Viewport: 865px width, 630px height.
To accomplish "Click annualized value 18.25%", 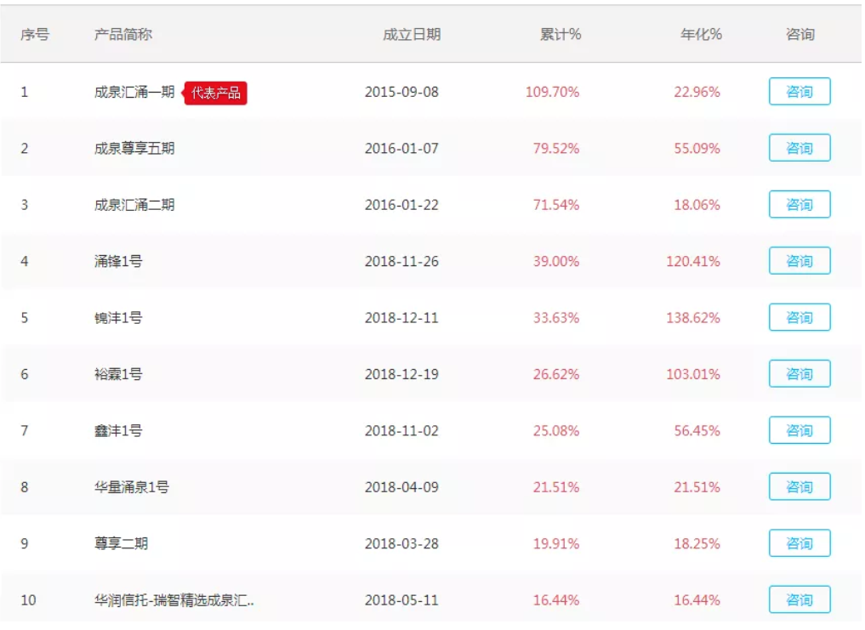I will 697,543.
